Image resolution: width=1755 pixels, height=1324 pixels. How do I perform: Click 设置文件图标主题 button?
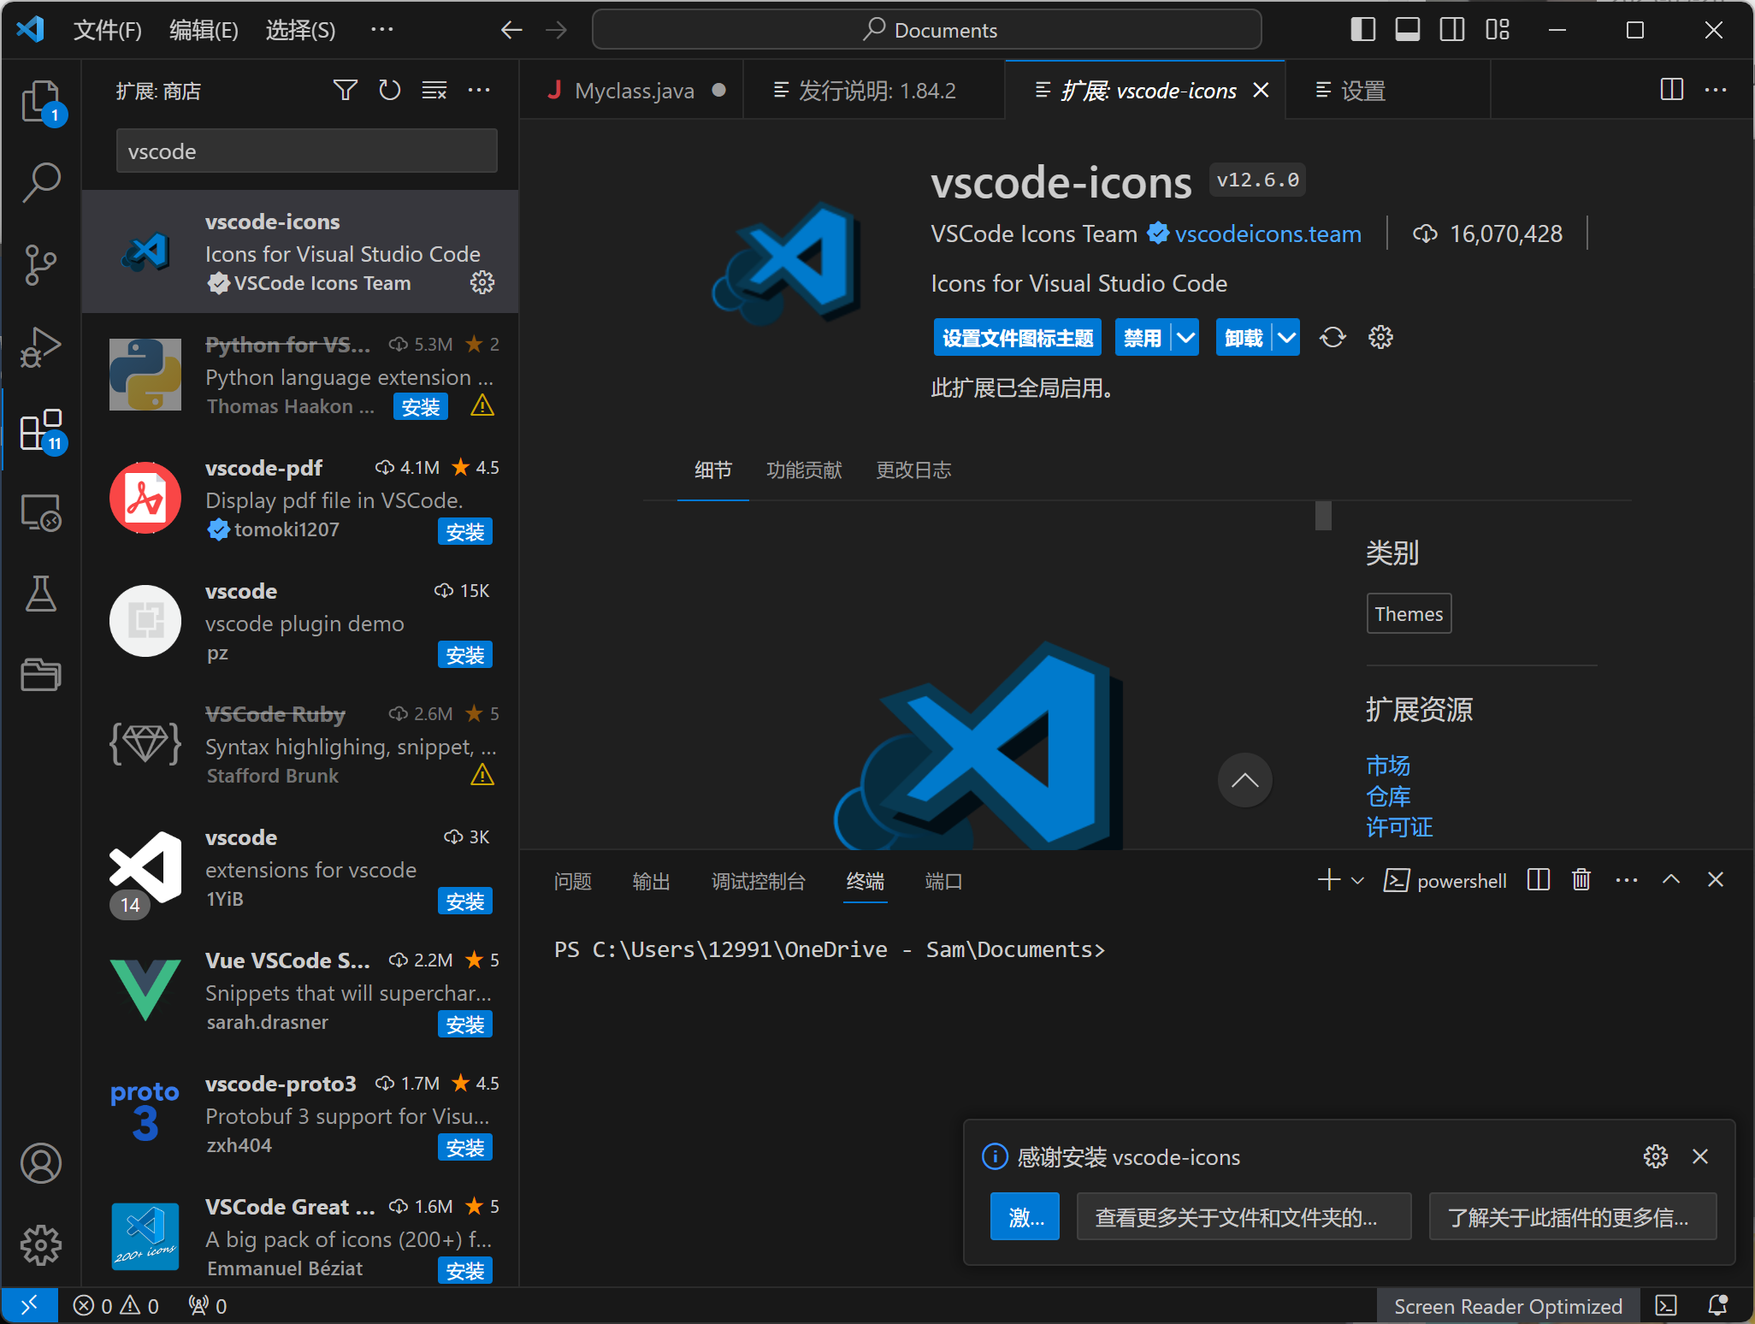coord(1018,337)
